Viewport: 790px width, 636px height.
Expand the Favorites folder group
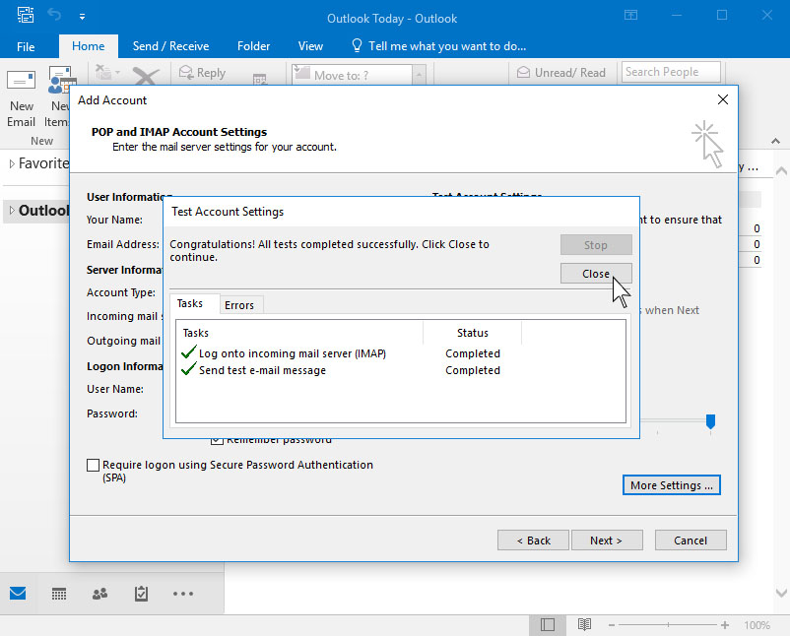coord(12,163)
